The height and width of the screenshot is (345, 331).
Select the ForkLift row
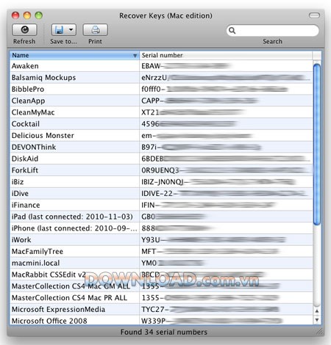tap(161, 170)
